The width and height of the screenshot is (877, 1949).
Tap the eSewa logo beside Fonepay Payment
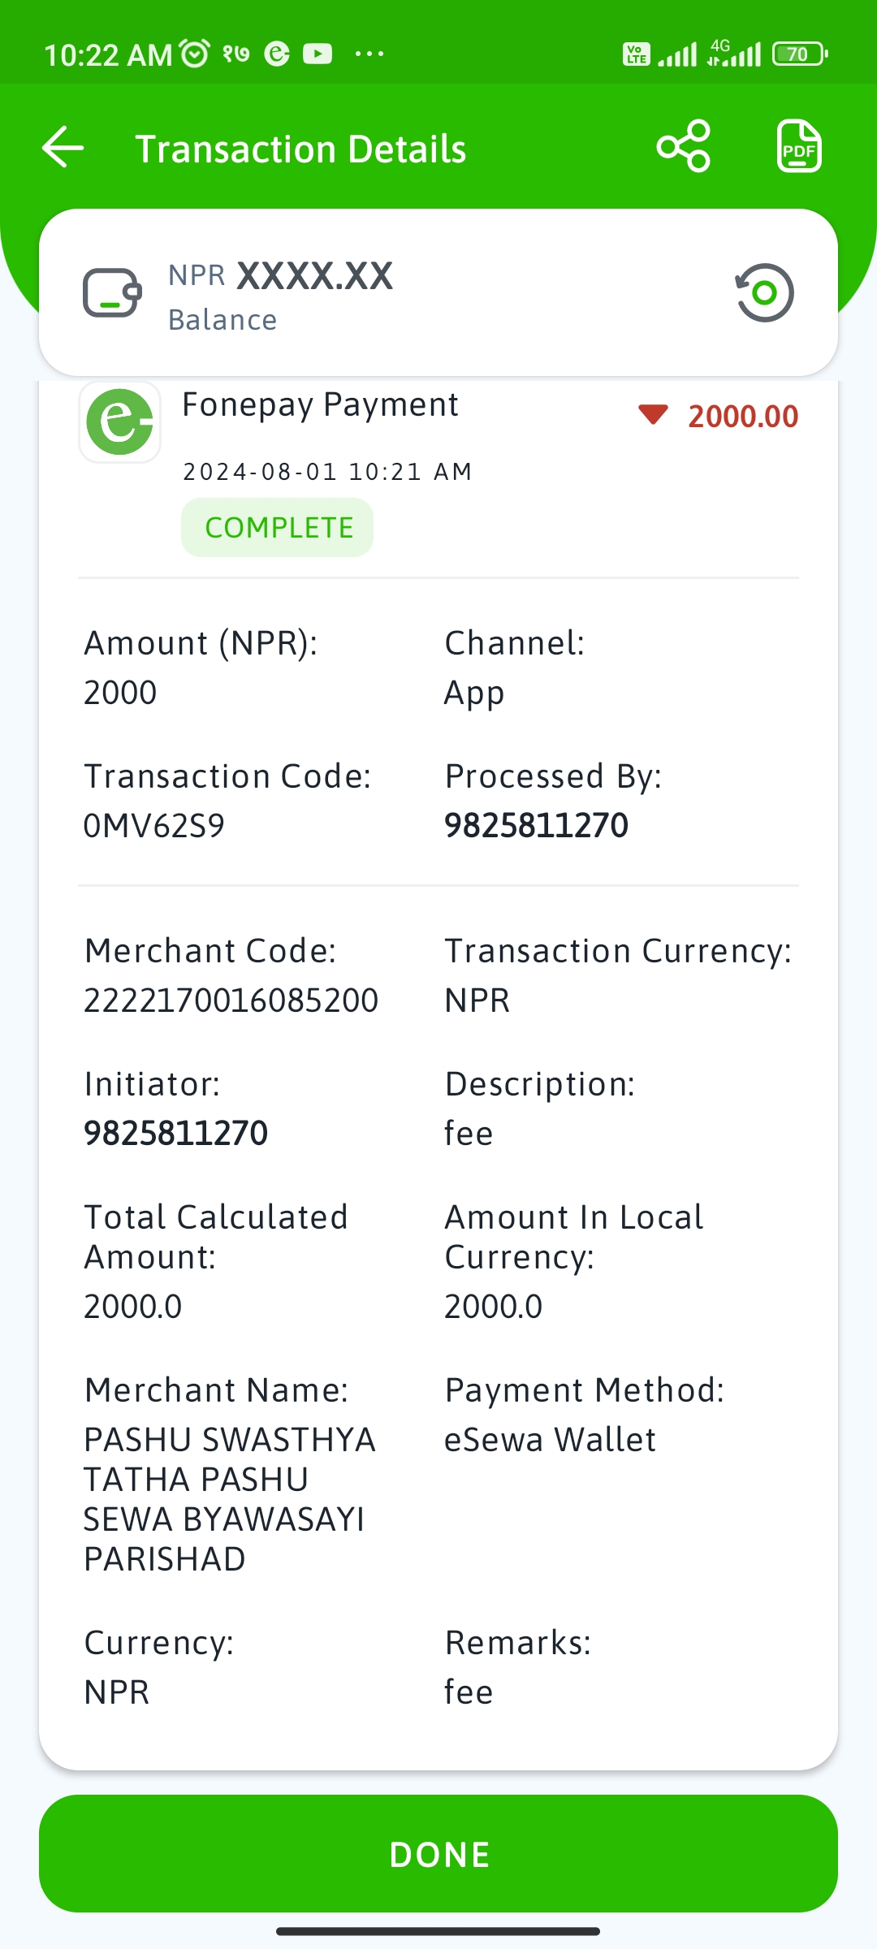coord(120,422)
